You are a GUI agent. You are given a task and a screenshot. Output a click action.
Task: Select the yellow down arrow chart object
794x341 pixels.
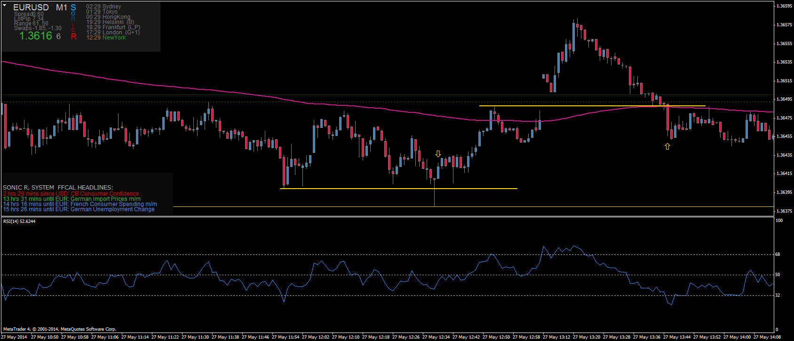coord(438,154)
